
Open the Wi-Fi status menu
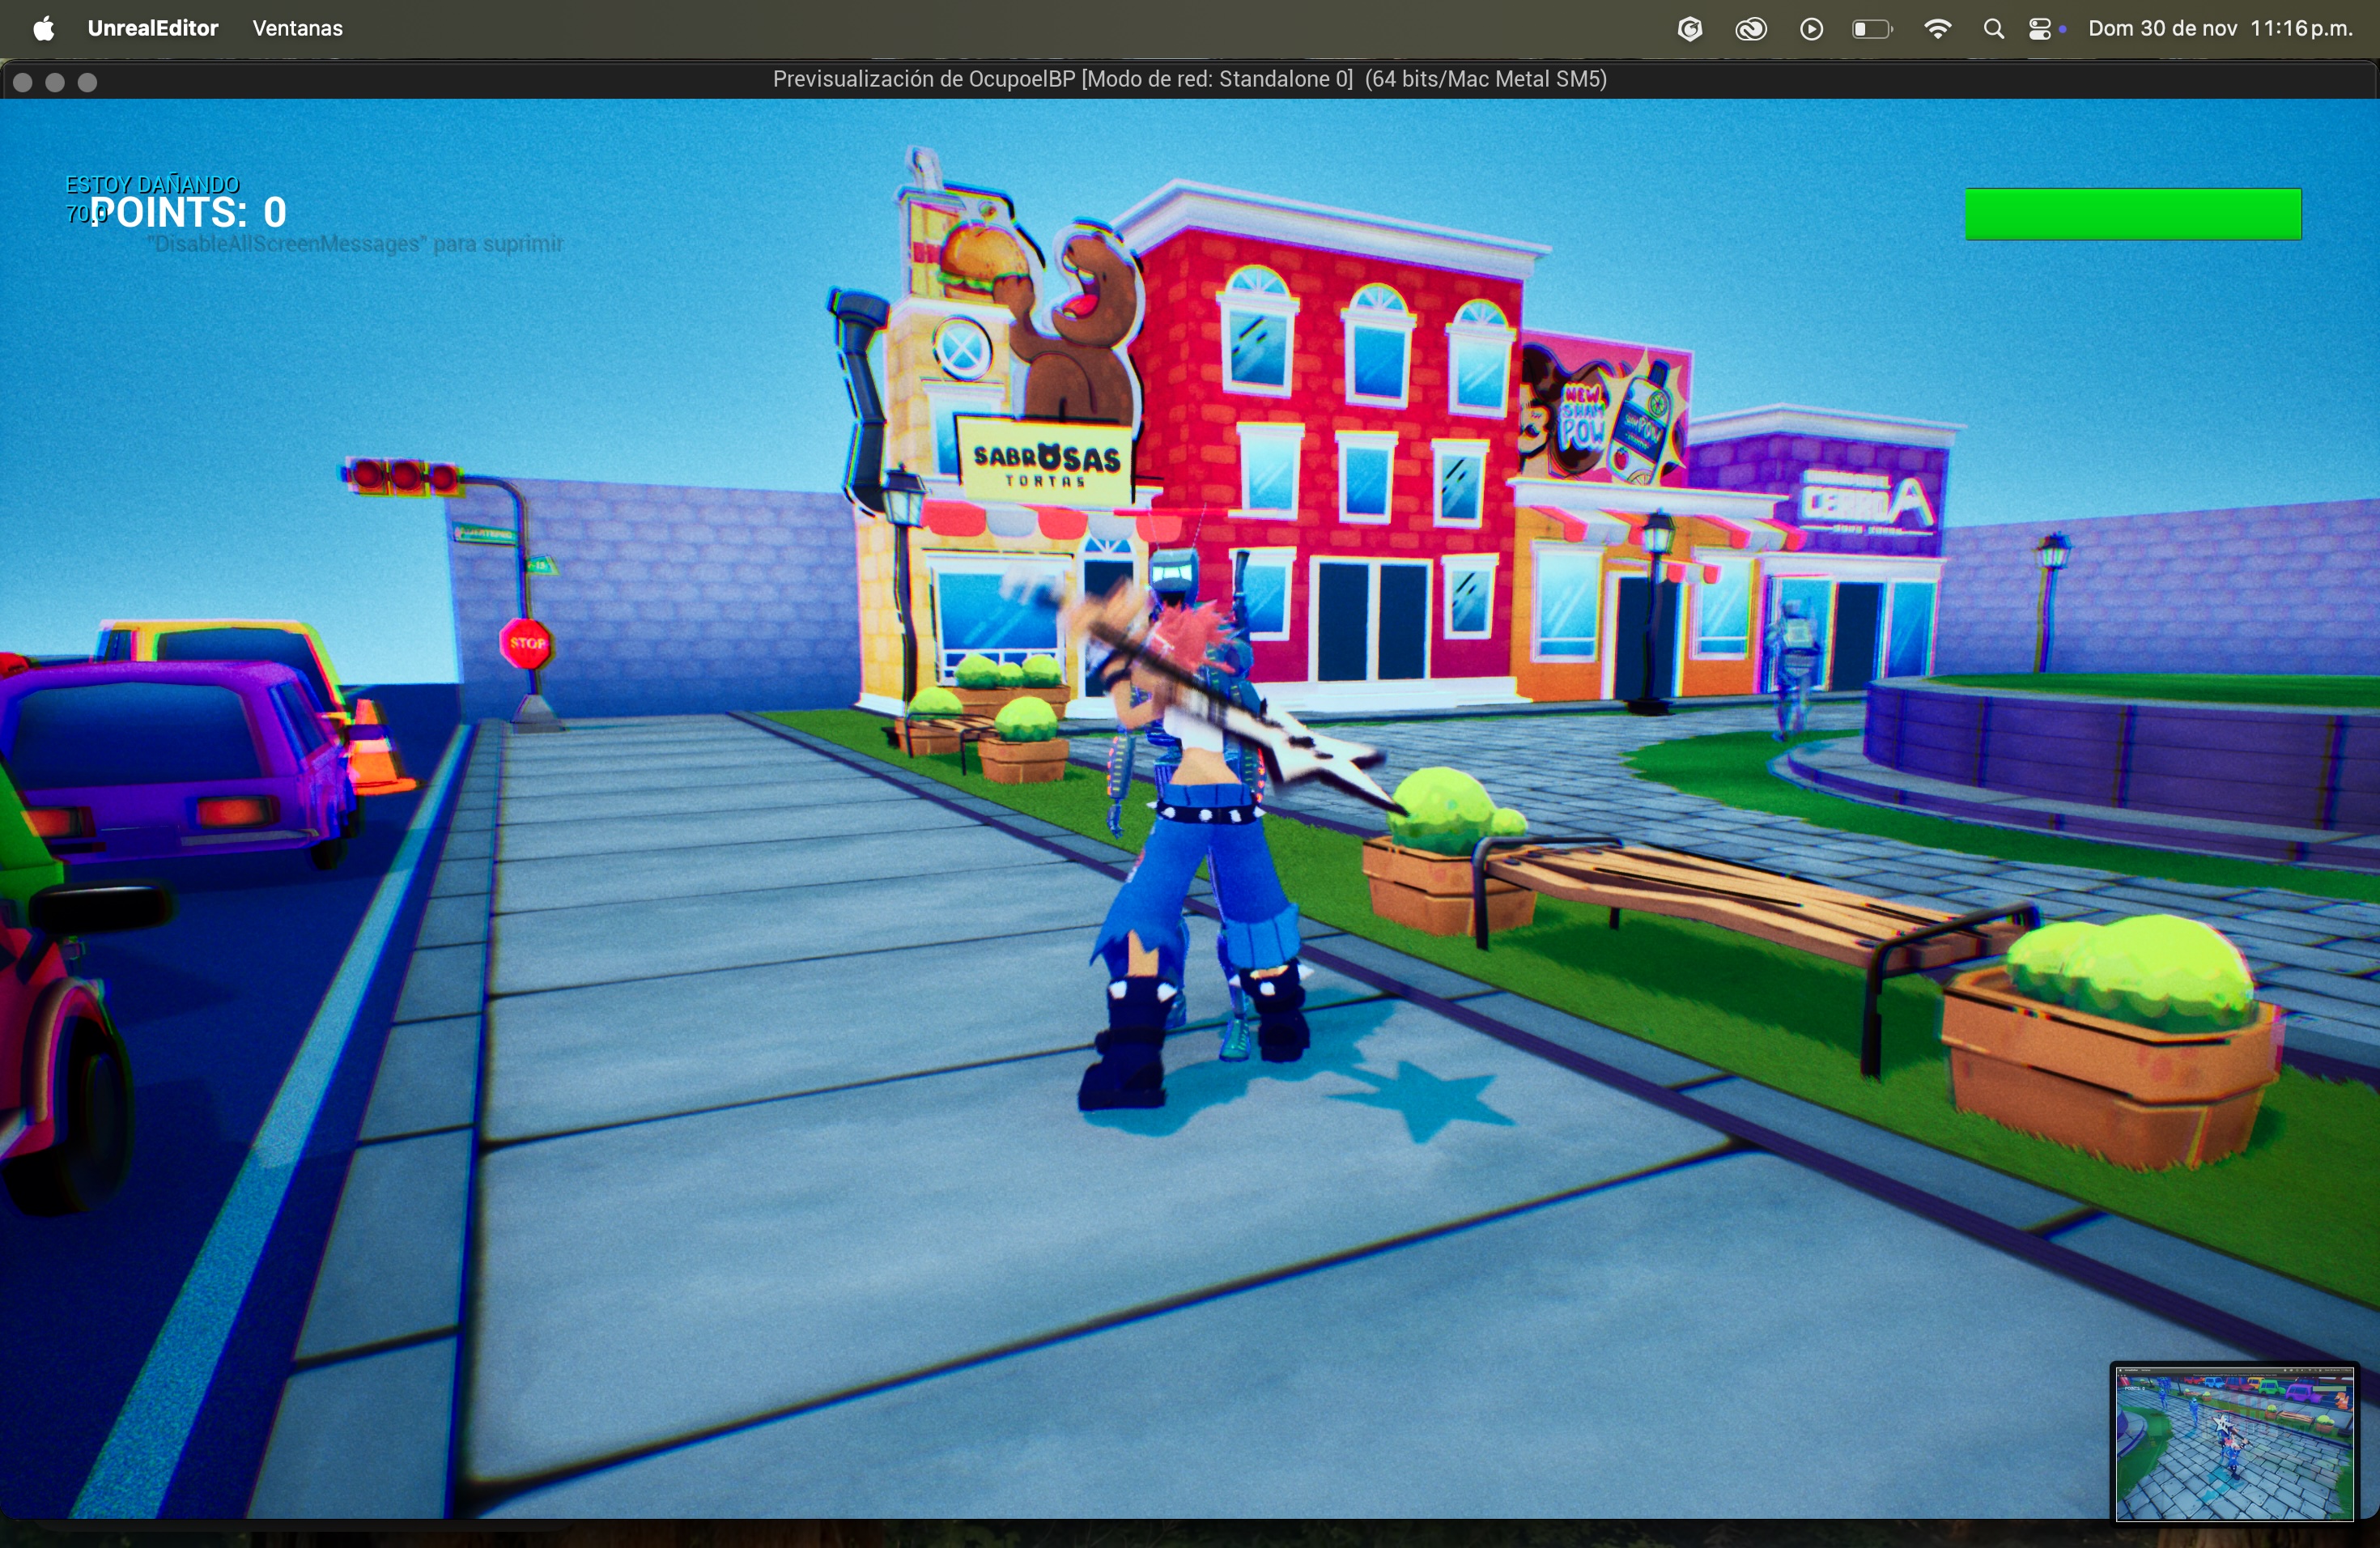(1937, 30)
